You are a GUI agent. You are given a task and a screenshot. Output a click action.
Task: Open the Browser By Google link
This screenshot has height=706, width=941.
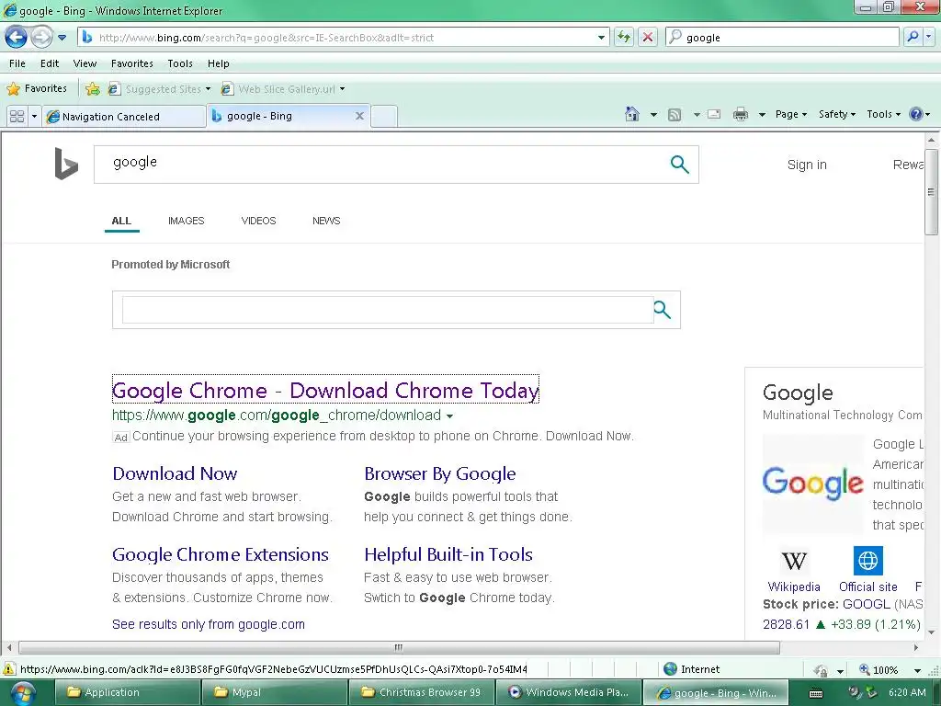coord(440,473)
